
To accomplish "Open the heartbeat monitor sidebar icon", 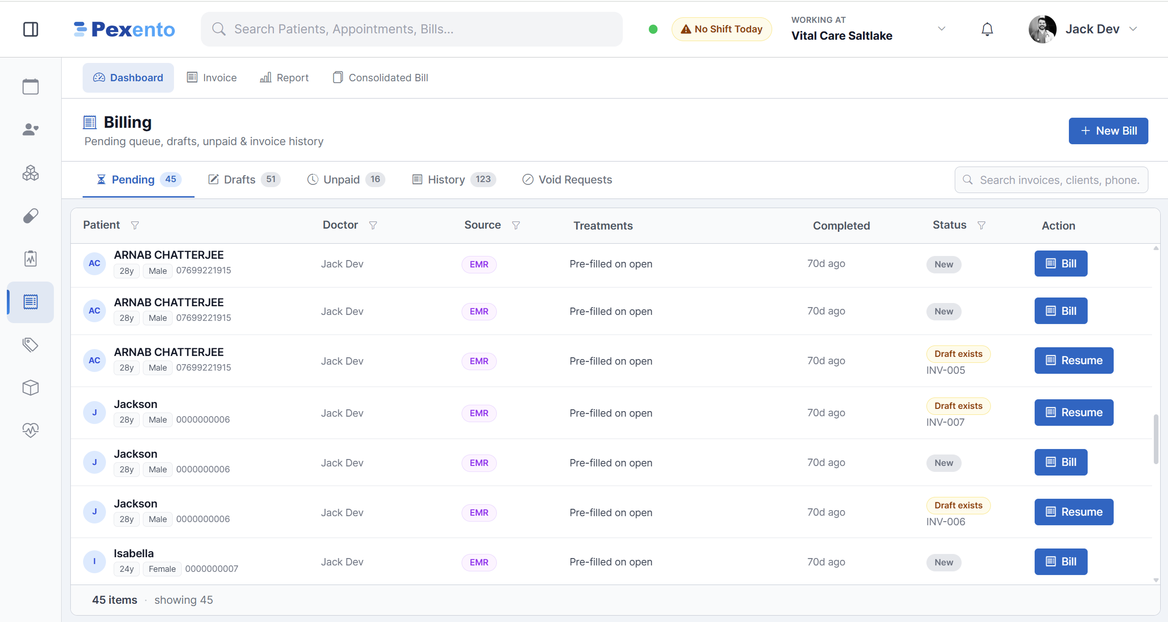I will tap(31, 430).
